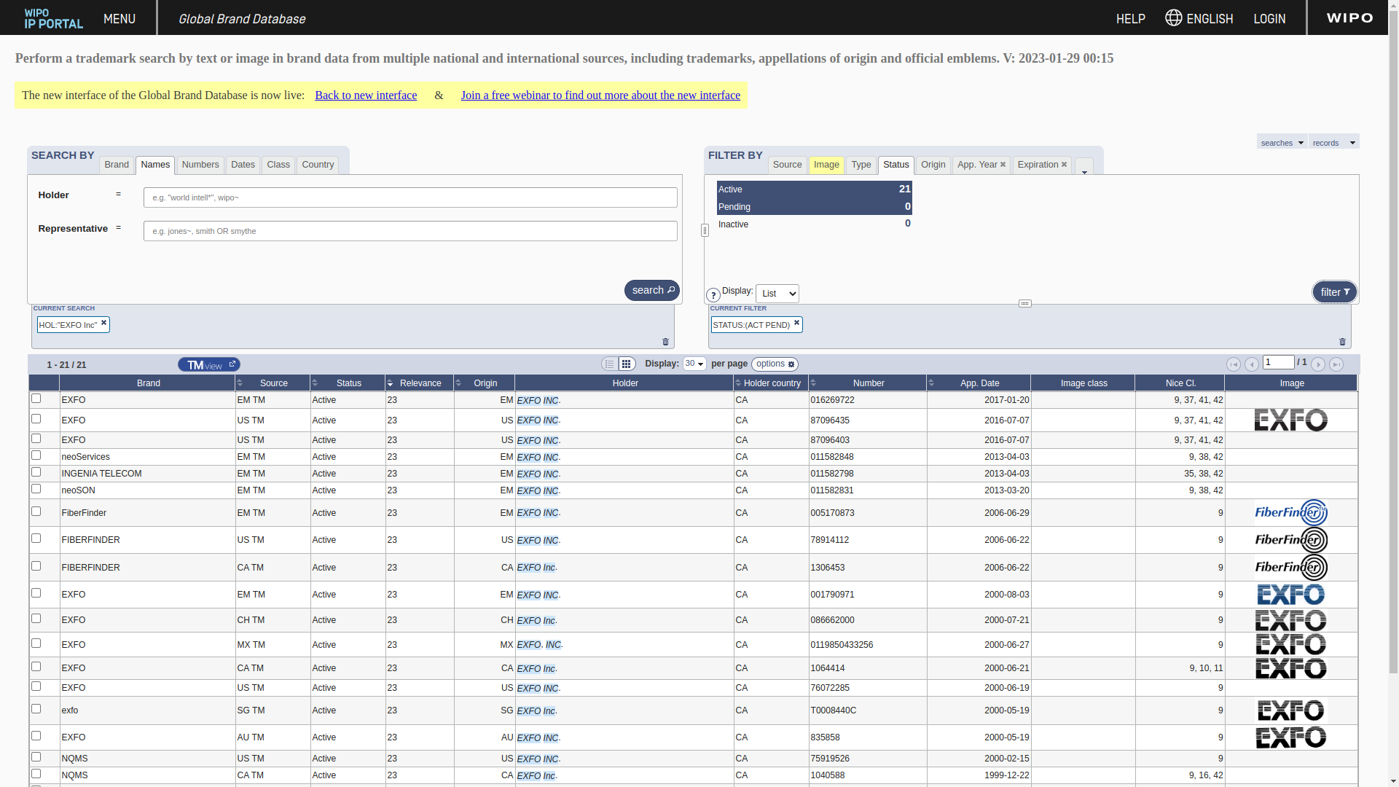Open the records dropdown
The image size is (1399, 787).
1333,142
